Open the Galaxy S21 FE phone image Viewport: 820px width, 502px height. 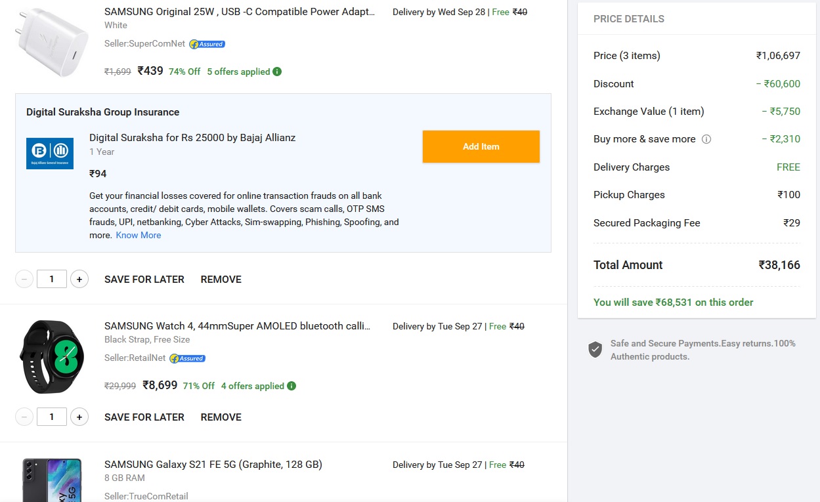(x=52, y=480)
